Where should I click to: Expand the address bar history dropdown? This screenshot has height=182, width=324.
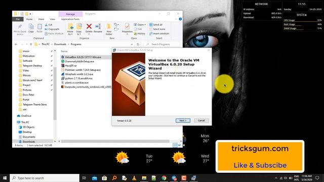click(x=132, y=44)
